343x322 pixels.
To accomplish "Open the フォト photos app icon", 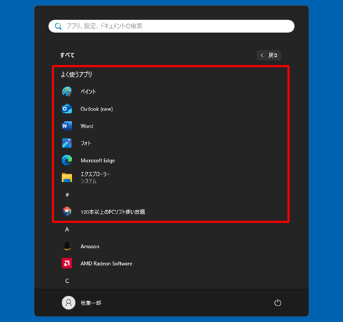I will (x=67, y=143).
